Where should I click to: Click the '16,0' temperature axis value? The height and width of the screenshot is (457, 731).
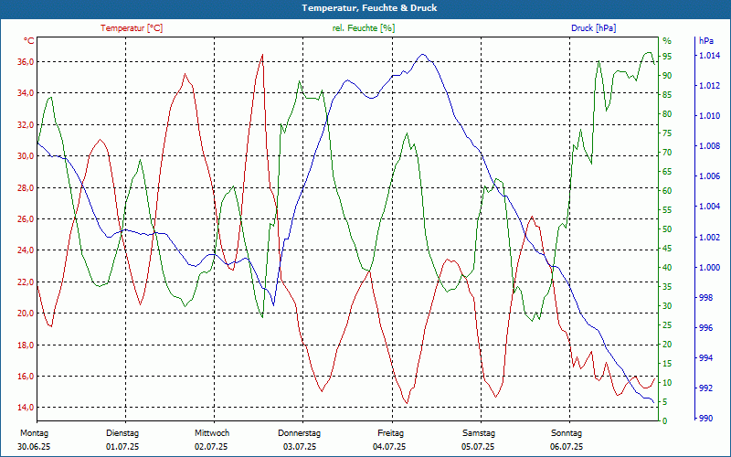point(26,377)
